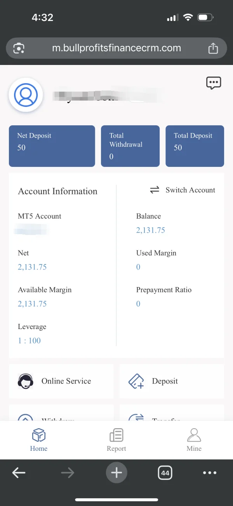Select the Home tab
Viewport: 233px width, 506px height.
pyautogui.click(x=39, y=440)
